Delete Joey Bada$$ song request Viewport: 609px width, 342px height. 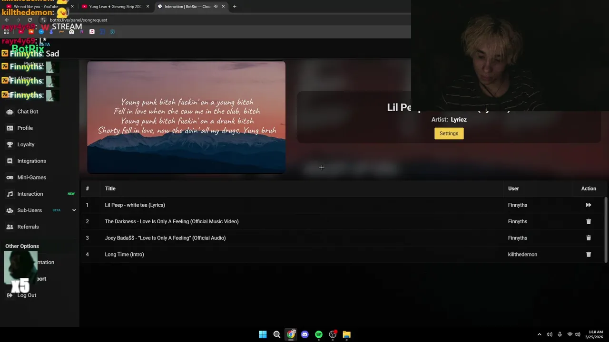589,238
